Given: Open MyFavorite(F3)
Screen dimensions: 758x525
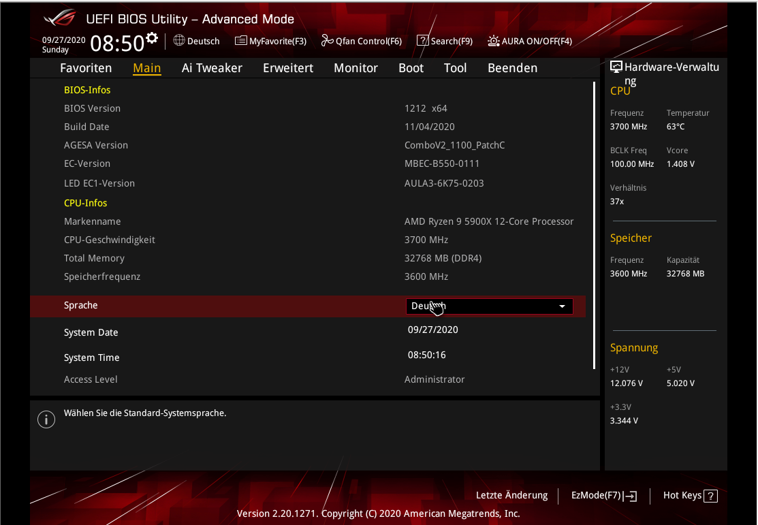Looking at the screenshot, I should [x=271, y=41].
